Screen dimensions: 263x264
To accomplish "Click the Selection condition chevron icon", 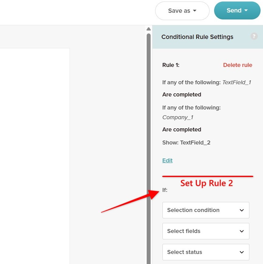I will [x=242, y=210].
